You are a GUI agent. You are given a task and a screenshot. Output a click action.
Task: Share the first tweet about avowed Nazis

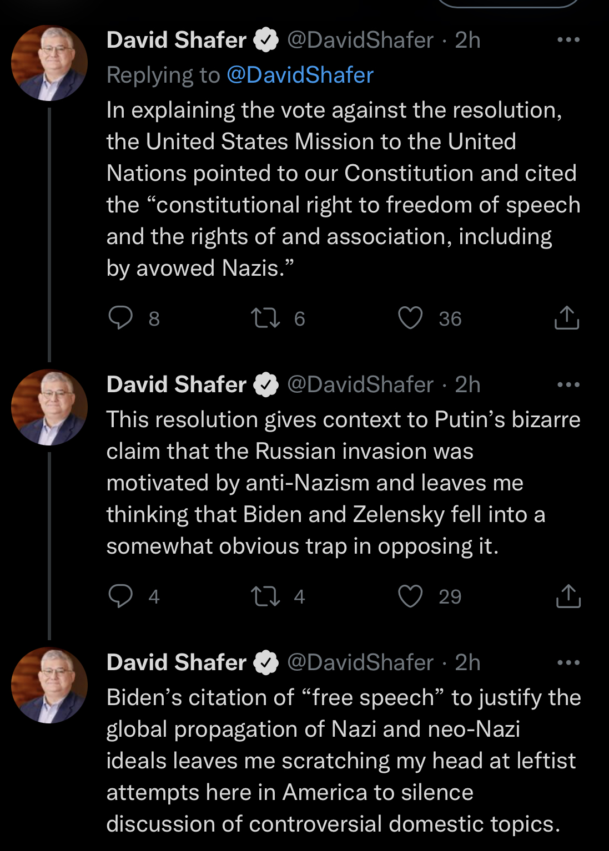click(x=567, y=318)
